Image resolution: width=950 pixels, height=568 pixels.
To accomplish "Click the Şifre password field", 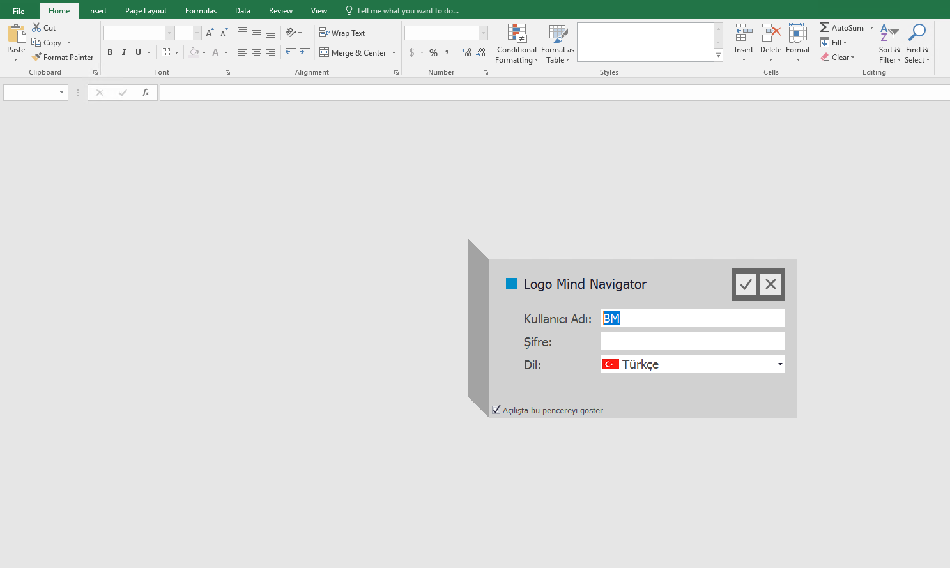I will pos(693,341).
